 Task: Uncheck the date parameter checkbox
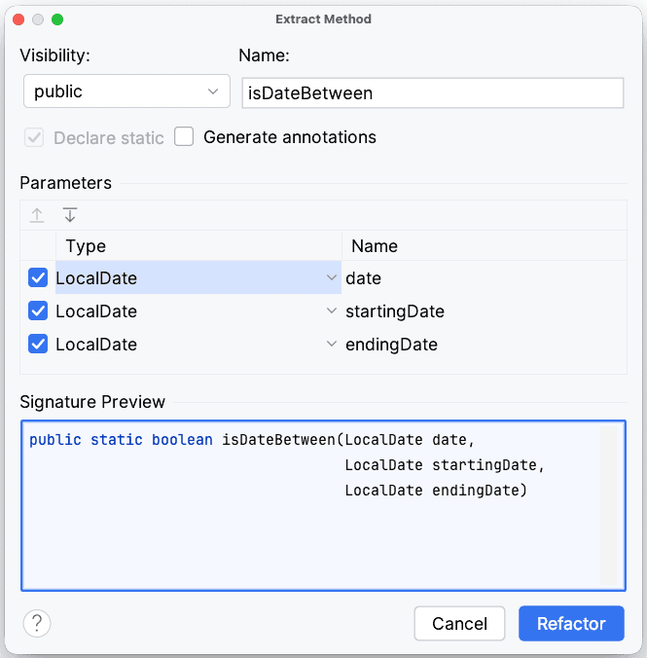tap(38, 278)
